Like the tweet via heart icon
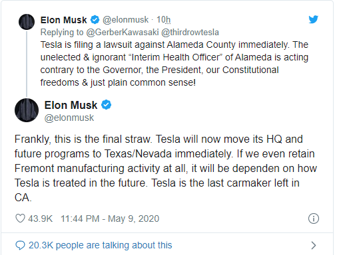This screenshot has height=255, width=337. pyautogui.click(x=20, y=218)
